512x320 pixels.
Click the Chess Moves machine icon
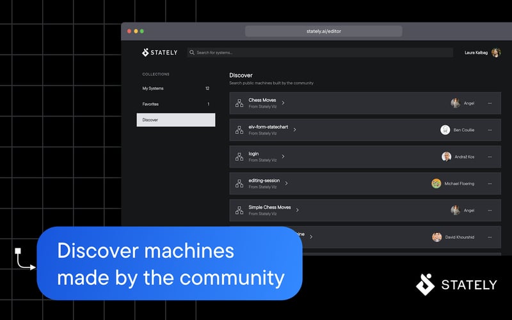(x=239, y=103)
